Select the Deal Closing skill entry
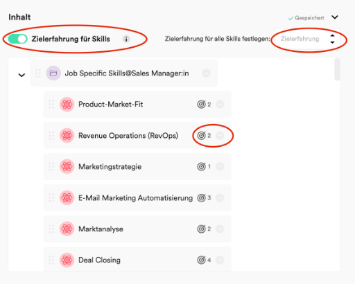355x284 pixels. [x=137, y=259]
